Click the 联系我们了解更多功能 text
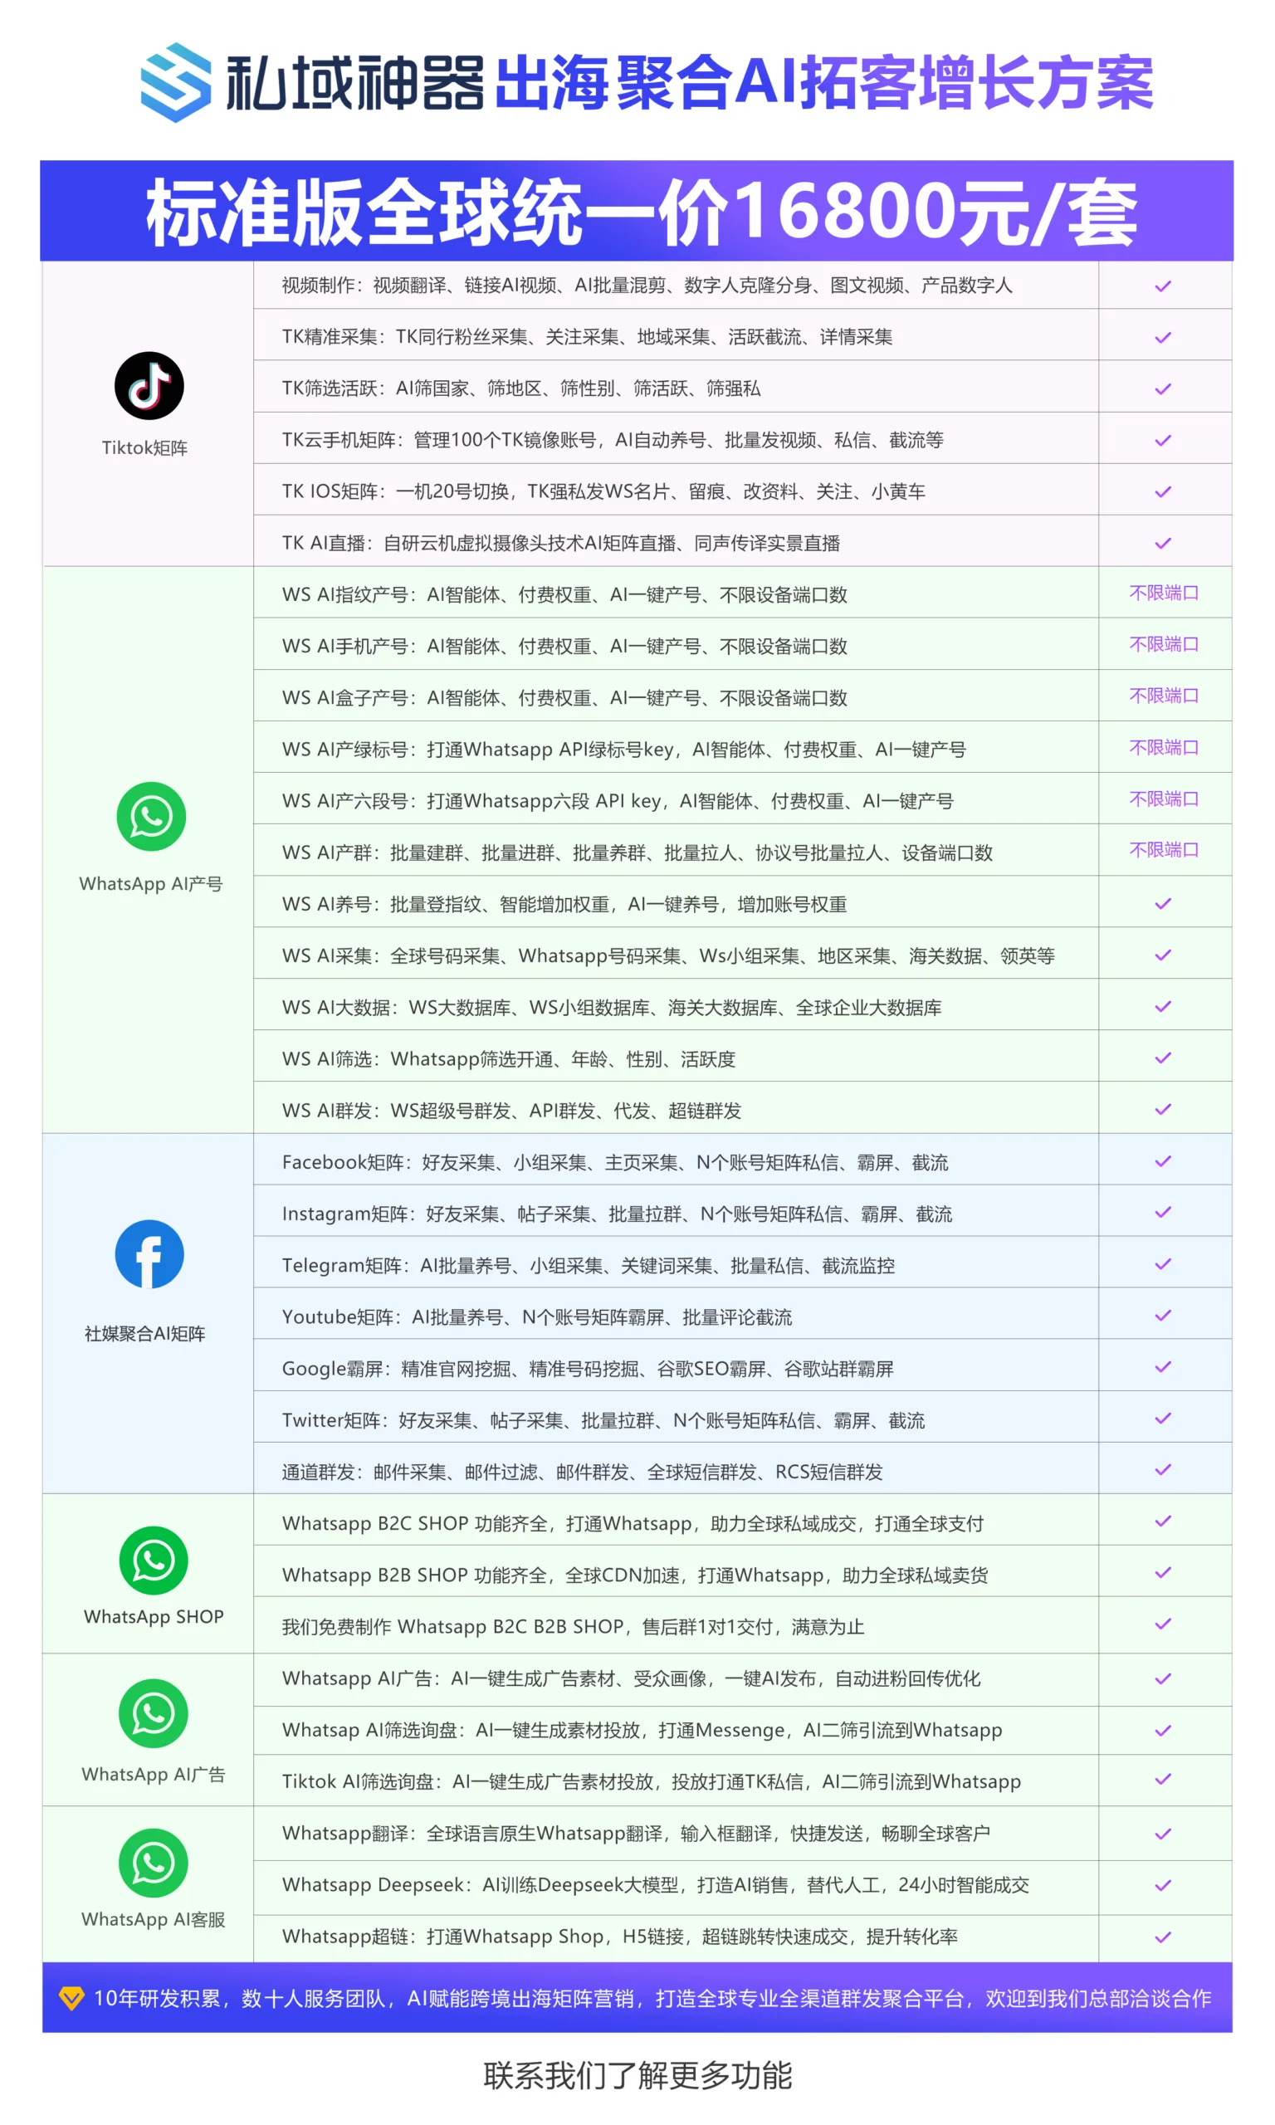Viewport: 1275px width, 2125px height. (637, 2075)
